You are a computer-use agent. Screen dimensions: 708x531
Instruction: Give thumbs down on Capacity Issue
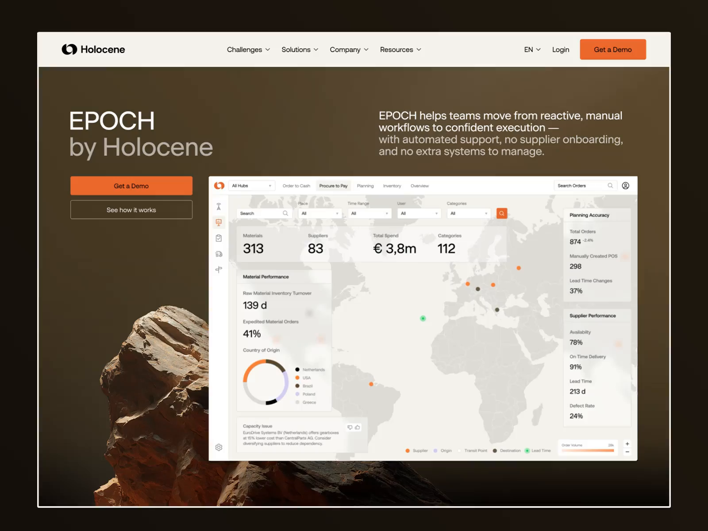pyautogui.click(x=350, y=427)
